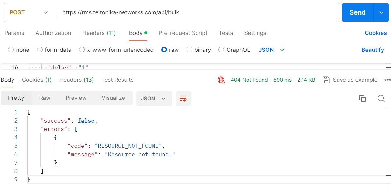Click the wrap lines icon in response toolbar
The image size is (391, 193).
[183, 99]
